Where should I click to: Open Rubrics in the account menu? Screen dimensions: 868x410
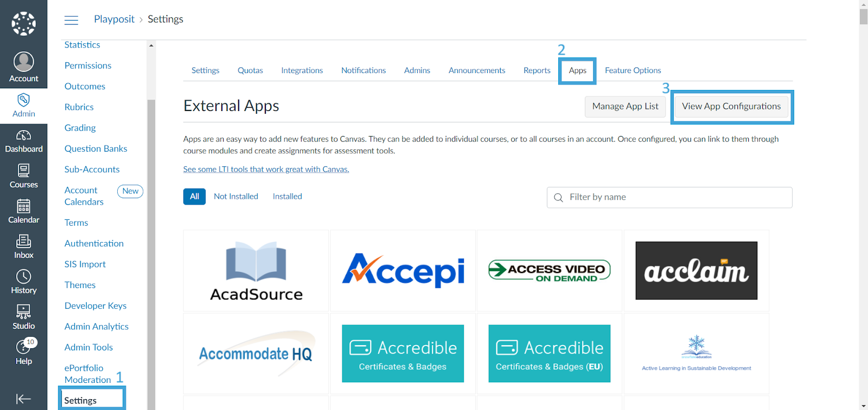(79, 107)
